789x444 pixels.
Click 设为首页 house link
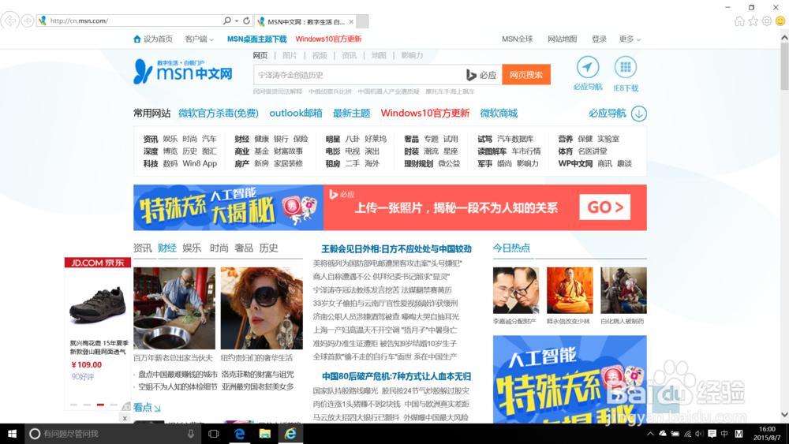[x=153, y=39]
